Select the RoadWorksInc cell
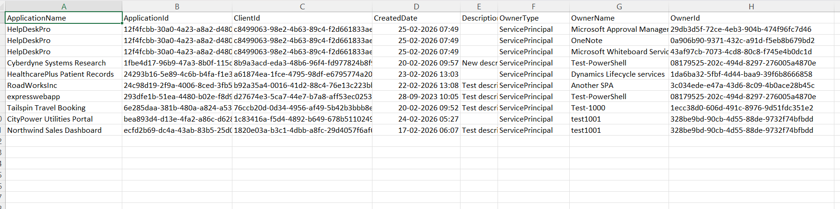The image size is (840, 209). [x=64, y=85]
